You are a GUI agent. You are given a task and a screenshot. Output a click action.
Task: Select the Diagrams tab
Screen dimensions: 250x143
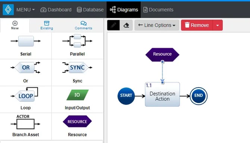coord(124,10)
